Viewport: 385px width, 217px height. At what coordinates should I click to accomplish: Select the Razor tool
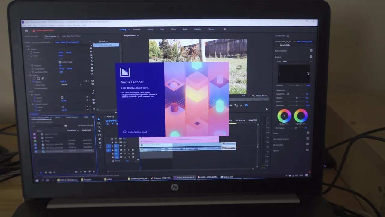point(99,131)
